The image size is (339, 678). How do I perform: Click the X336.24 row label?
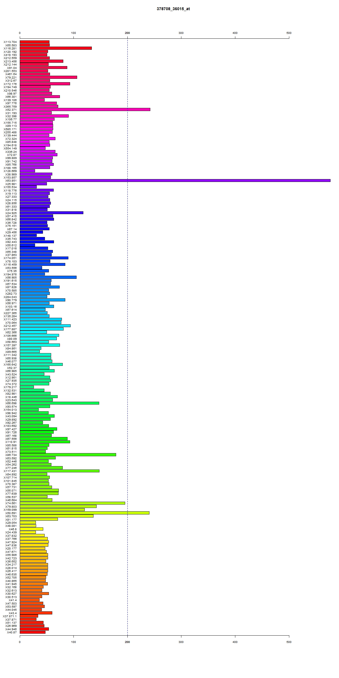coord(11,152)
